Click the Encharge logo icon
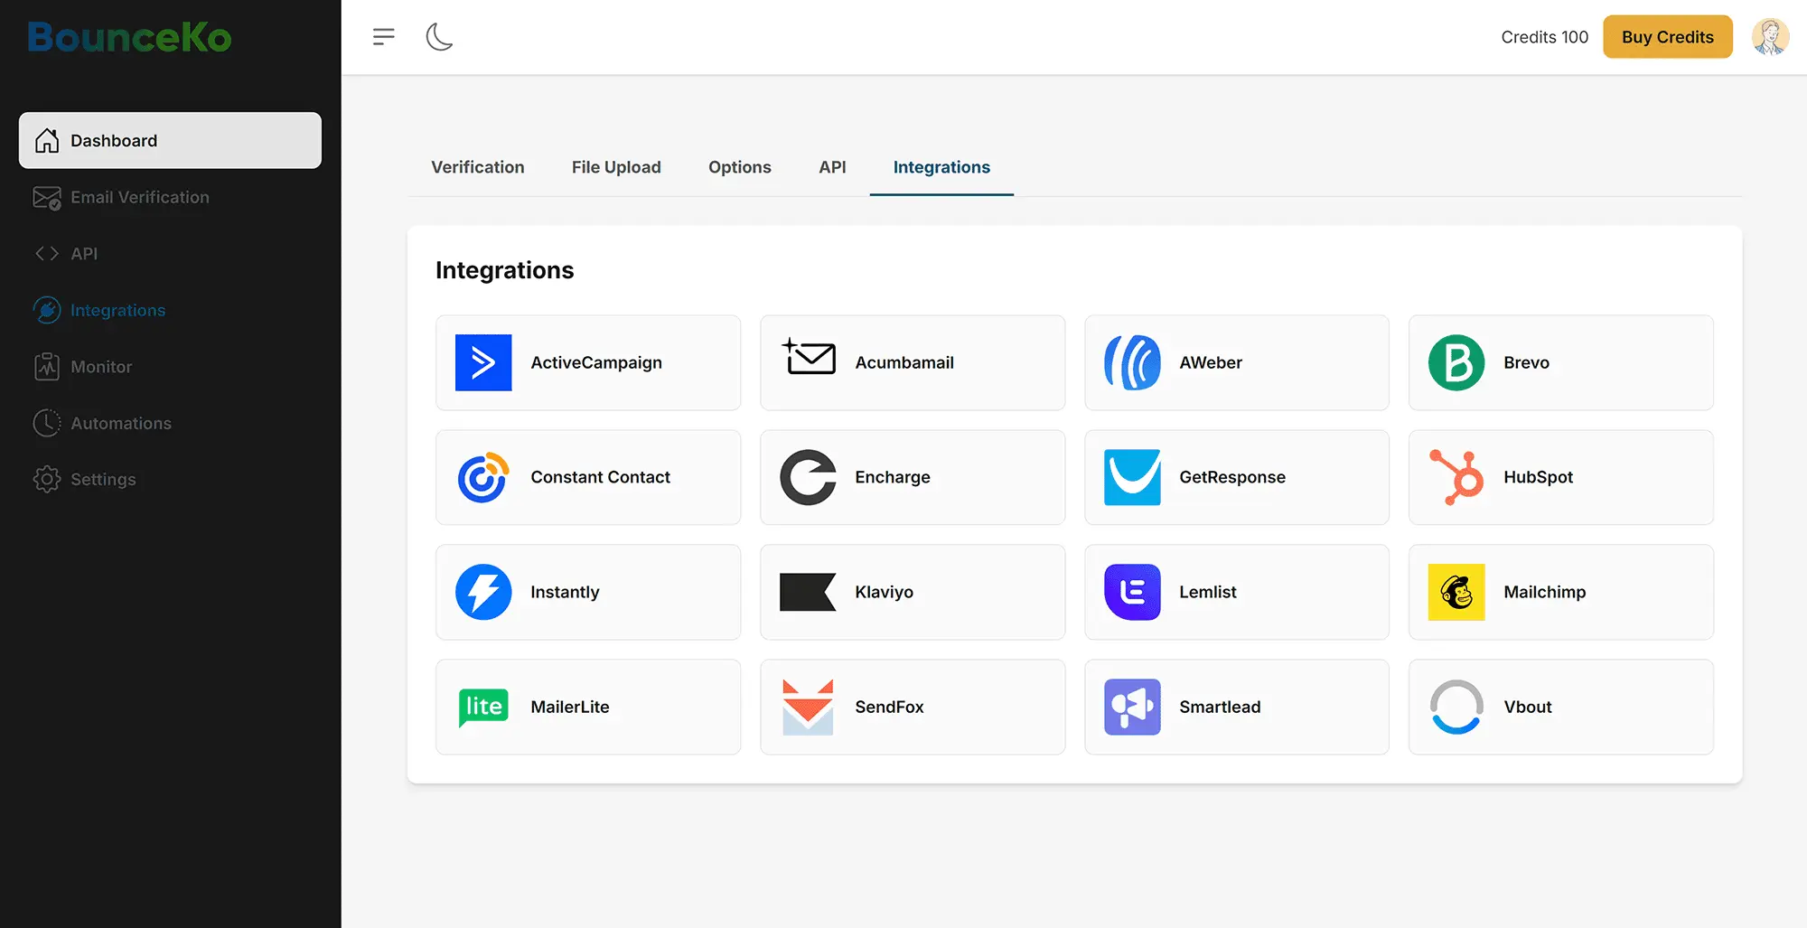Screen dimensions: 1807x928 click(x=808, y=477)
